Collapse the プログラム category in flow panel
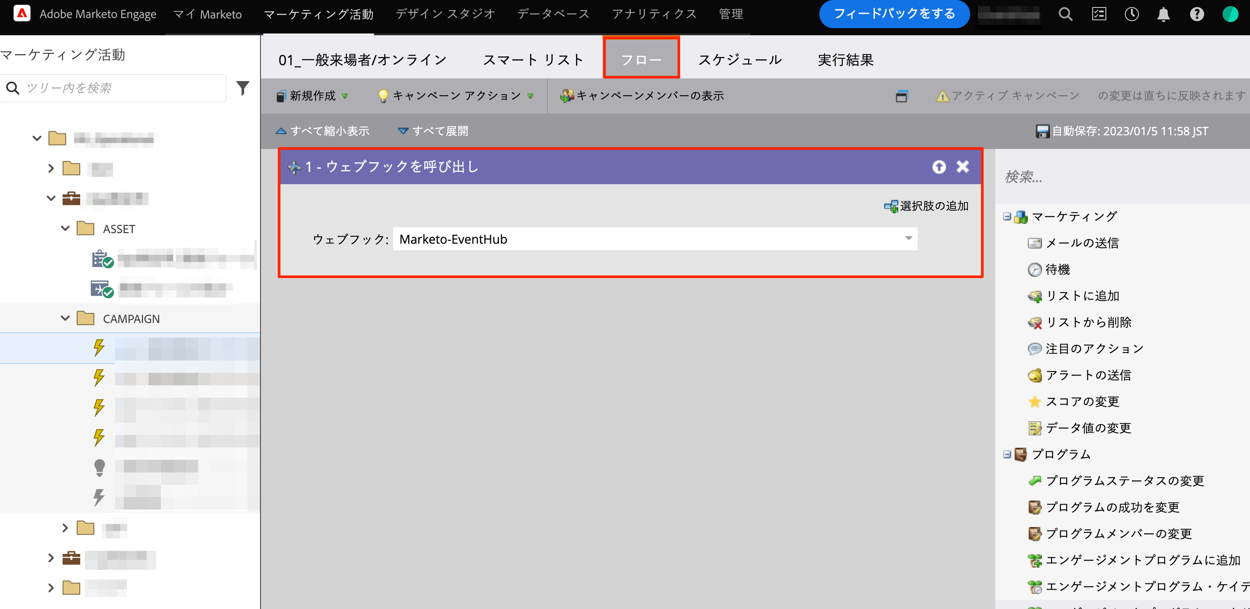 pos(1007,454)
